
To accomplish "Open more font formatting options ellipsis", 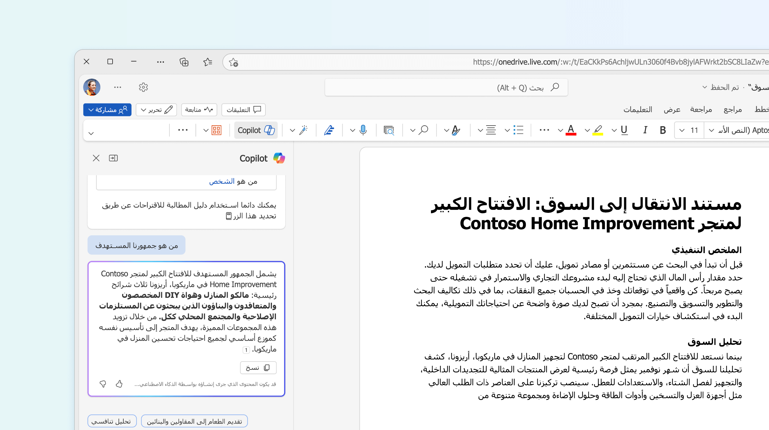I will pyautogui.click(x=544, y=130).
